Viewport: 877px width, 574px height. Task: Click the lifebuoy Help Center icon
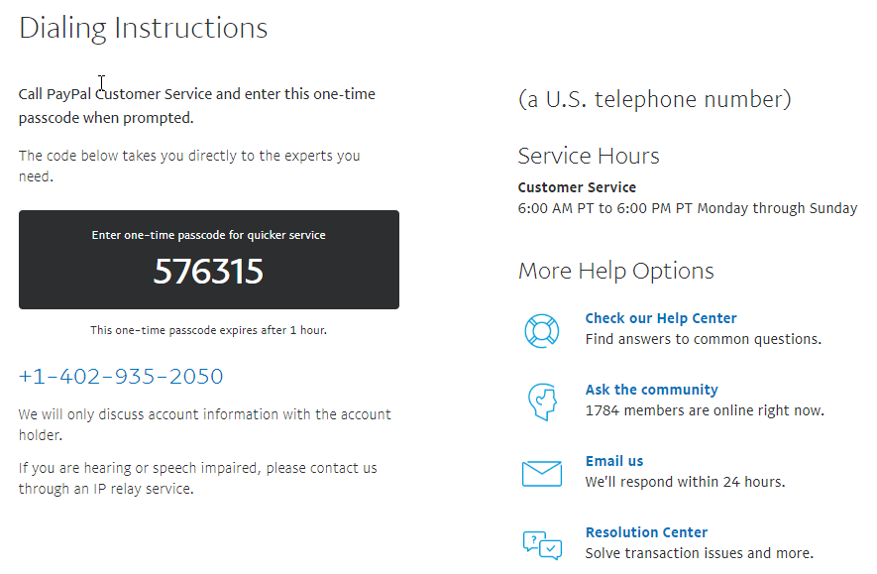[542, 330]
